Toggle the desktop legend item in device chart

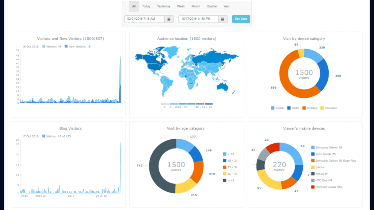pos(309,108)
